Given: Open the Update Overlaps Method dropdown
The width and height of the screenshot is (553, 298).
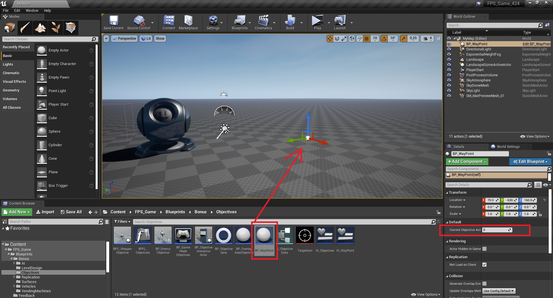Looking at the screenshot, I should [x=499, y=291].
